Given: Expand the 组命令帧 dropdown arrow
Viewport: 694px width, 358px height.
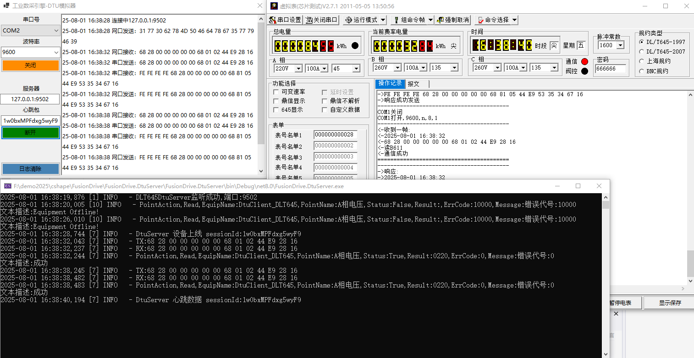Looking at the screenshot, I should tap(430, 20).
